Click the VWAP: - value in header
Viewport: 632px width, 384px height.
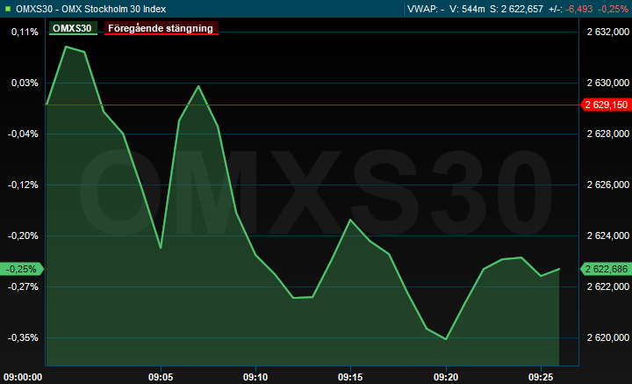pyautogui.click(x=426, y=9)
